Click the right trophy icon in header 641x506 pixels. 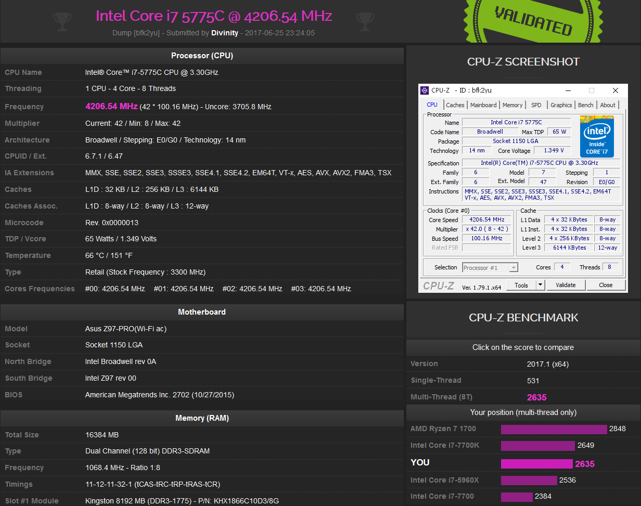(365, 21)
